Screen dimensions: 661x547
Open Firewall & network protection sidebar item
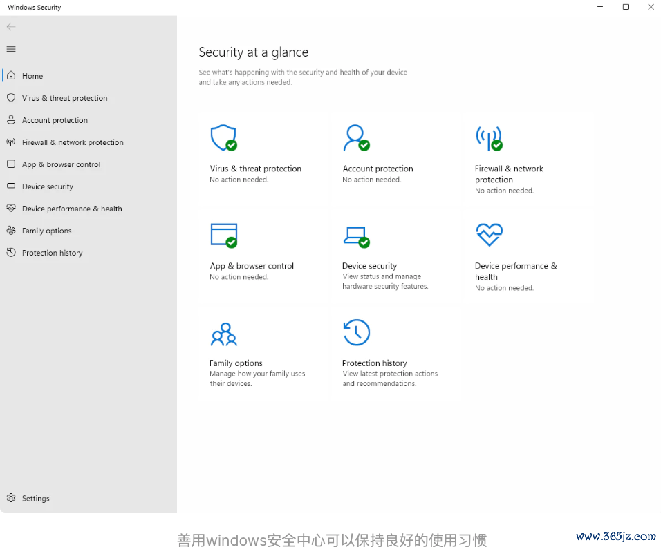pyautogui.click(x=89, y=142)
